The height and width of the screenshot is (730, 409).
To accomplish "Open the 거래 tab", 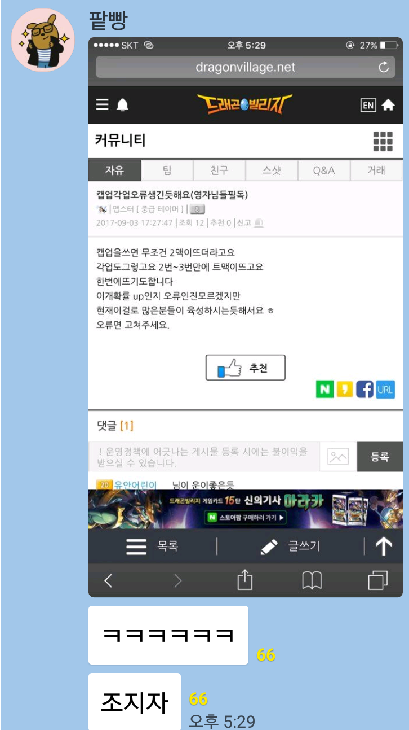I will tap(376, 171).
